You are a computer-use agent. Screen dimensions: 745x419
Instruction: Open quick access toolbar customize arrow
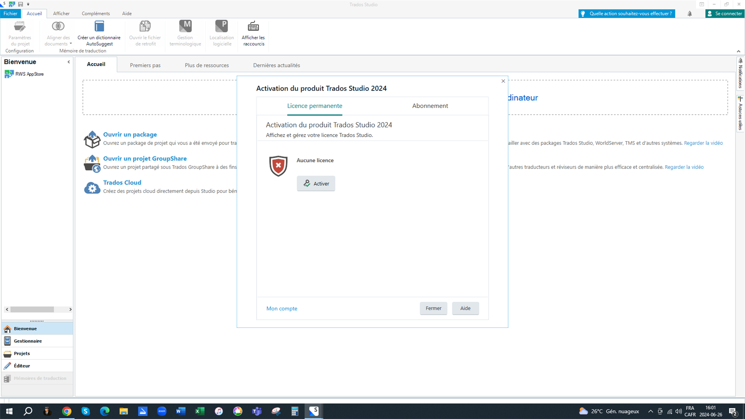(x=28, y=4)
